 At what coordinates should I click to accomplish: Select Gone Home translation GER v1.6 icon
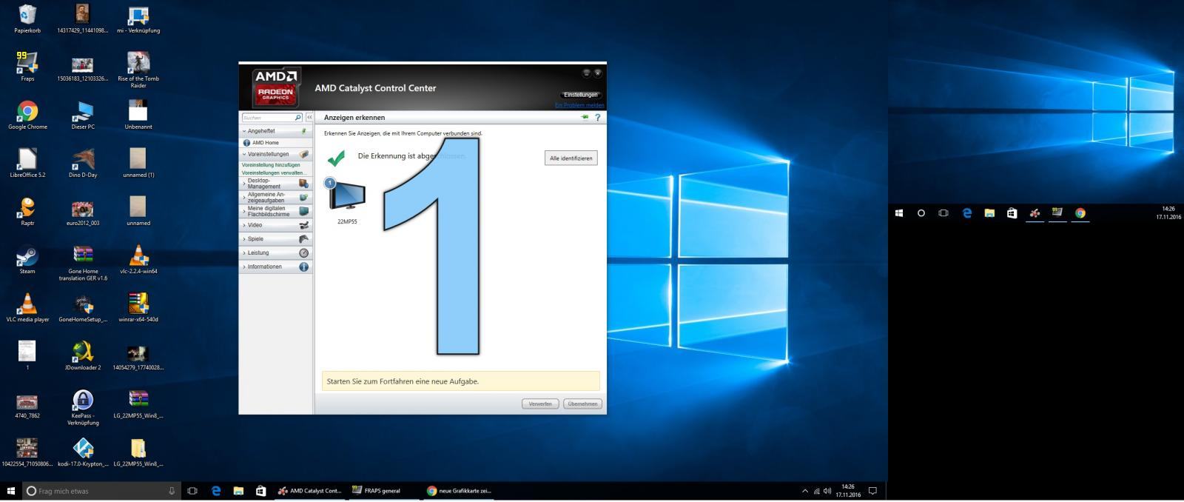click(x=83, y=263)
